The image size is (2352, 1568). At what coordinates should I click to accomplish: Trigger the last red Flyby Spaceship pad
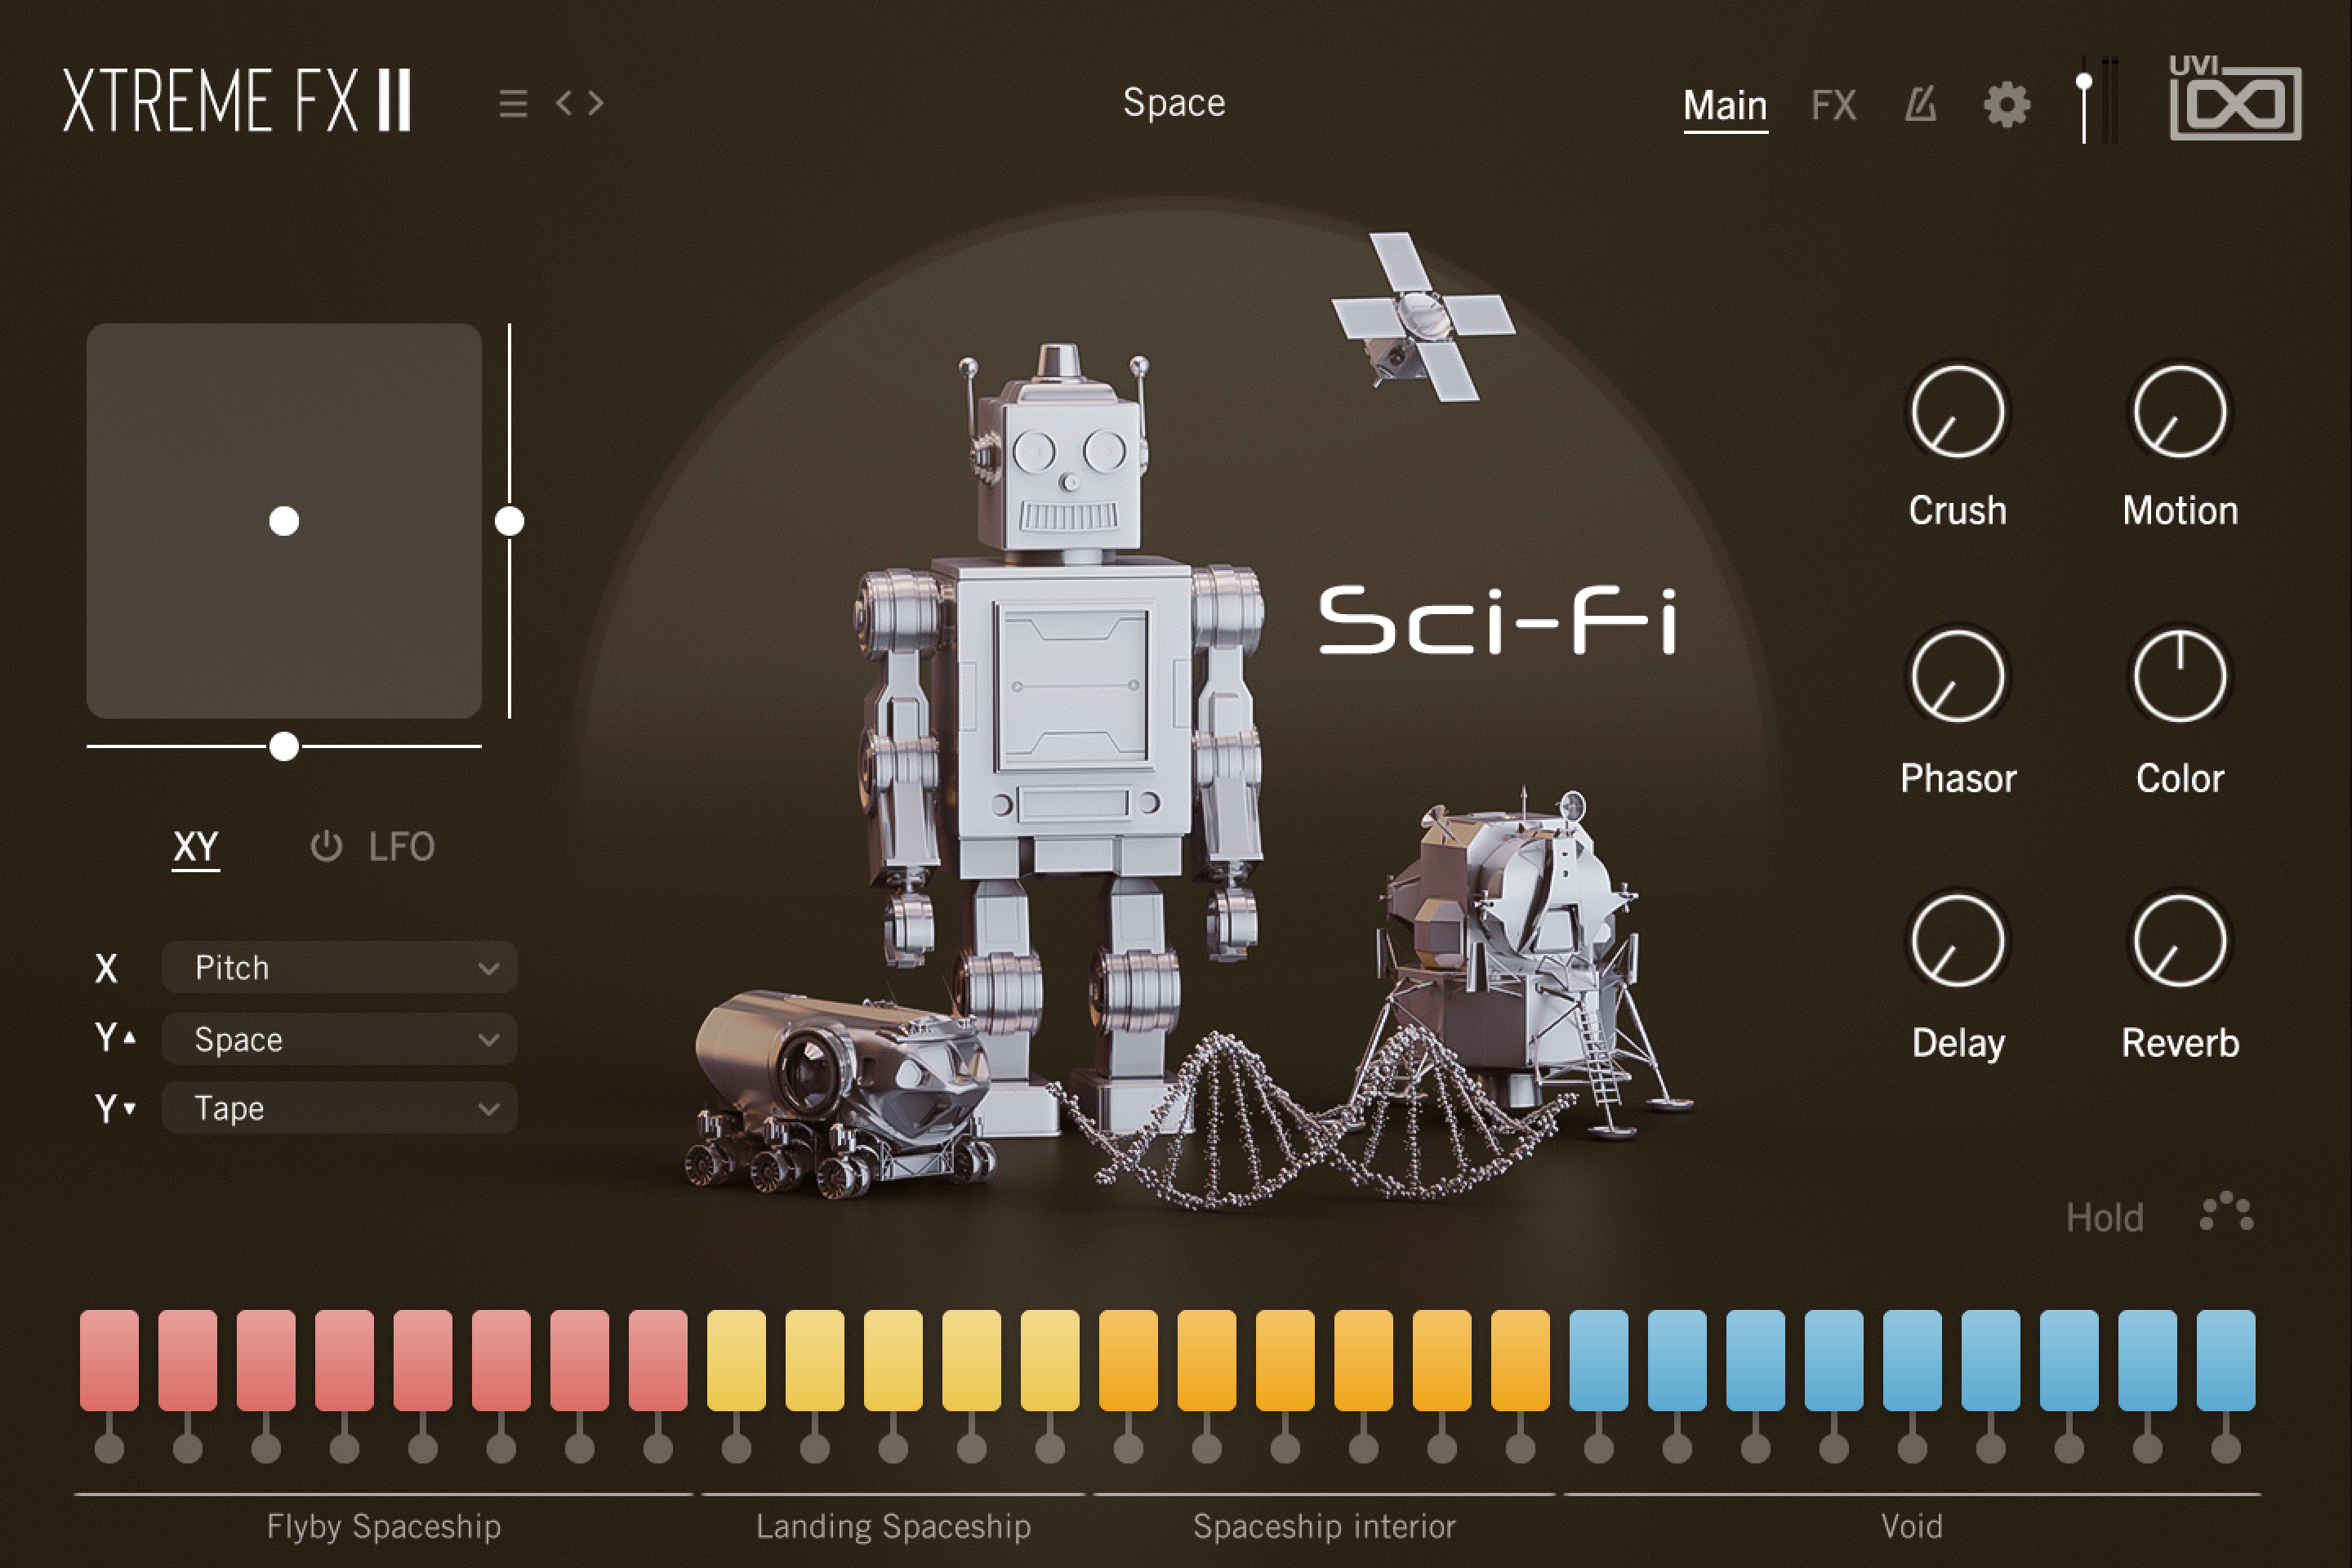tap(658, 1360)
